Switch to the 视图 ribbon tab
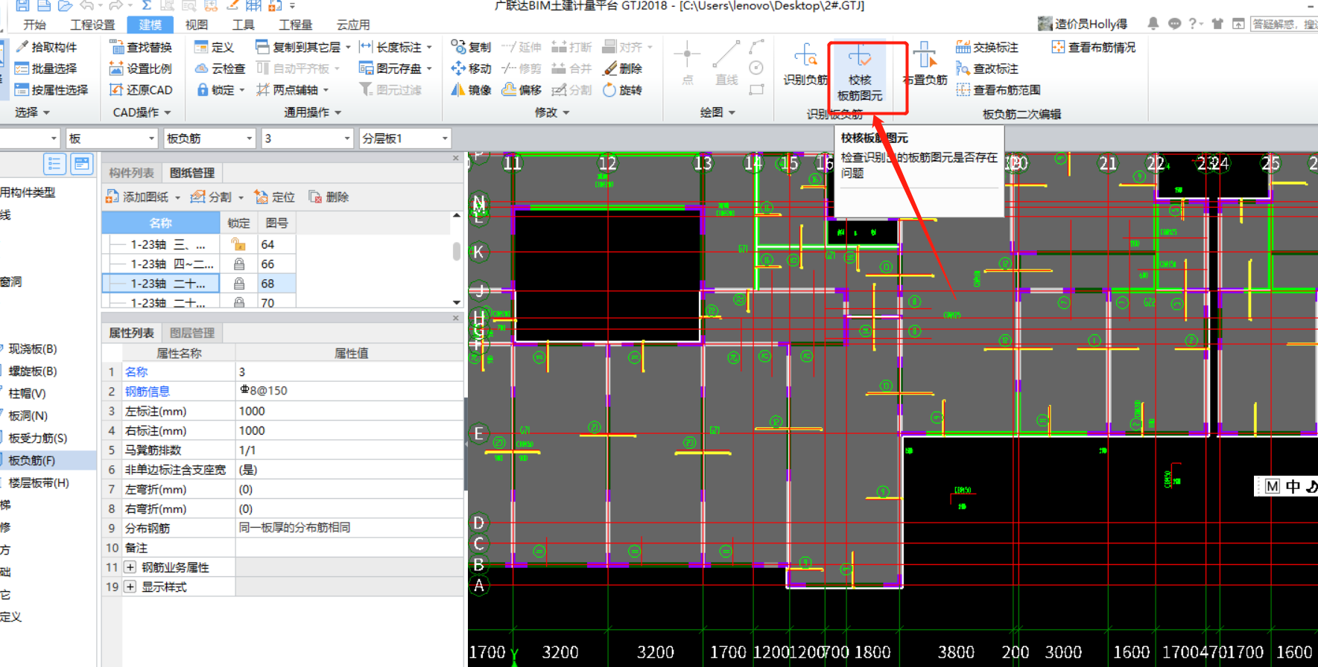Viewport: 1318px width, 667px height. (196, 25)
